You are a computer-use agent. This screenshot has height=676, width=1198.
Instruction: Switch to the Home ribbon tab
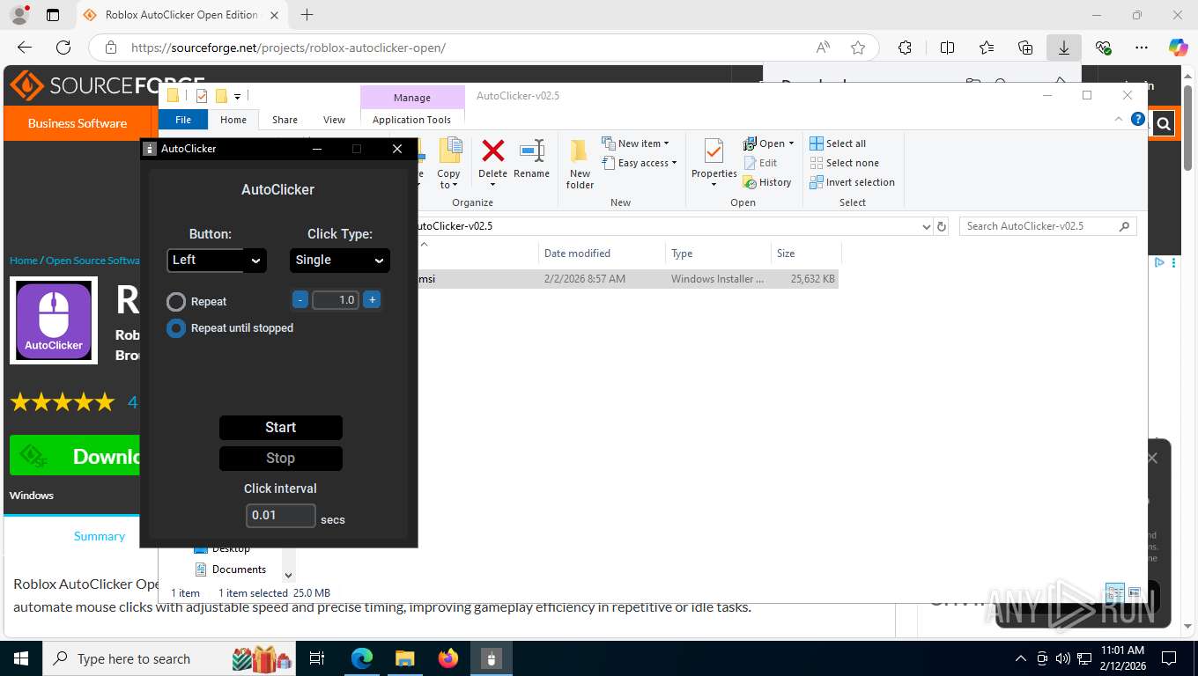(x=233, y=120)
